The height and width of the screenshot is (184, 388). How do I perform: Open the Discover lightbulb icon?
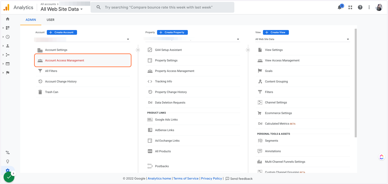tap(8, 161)
